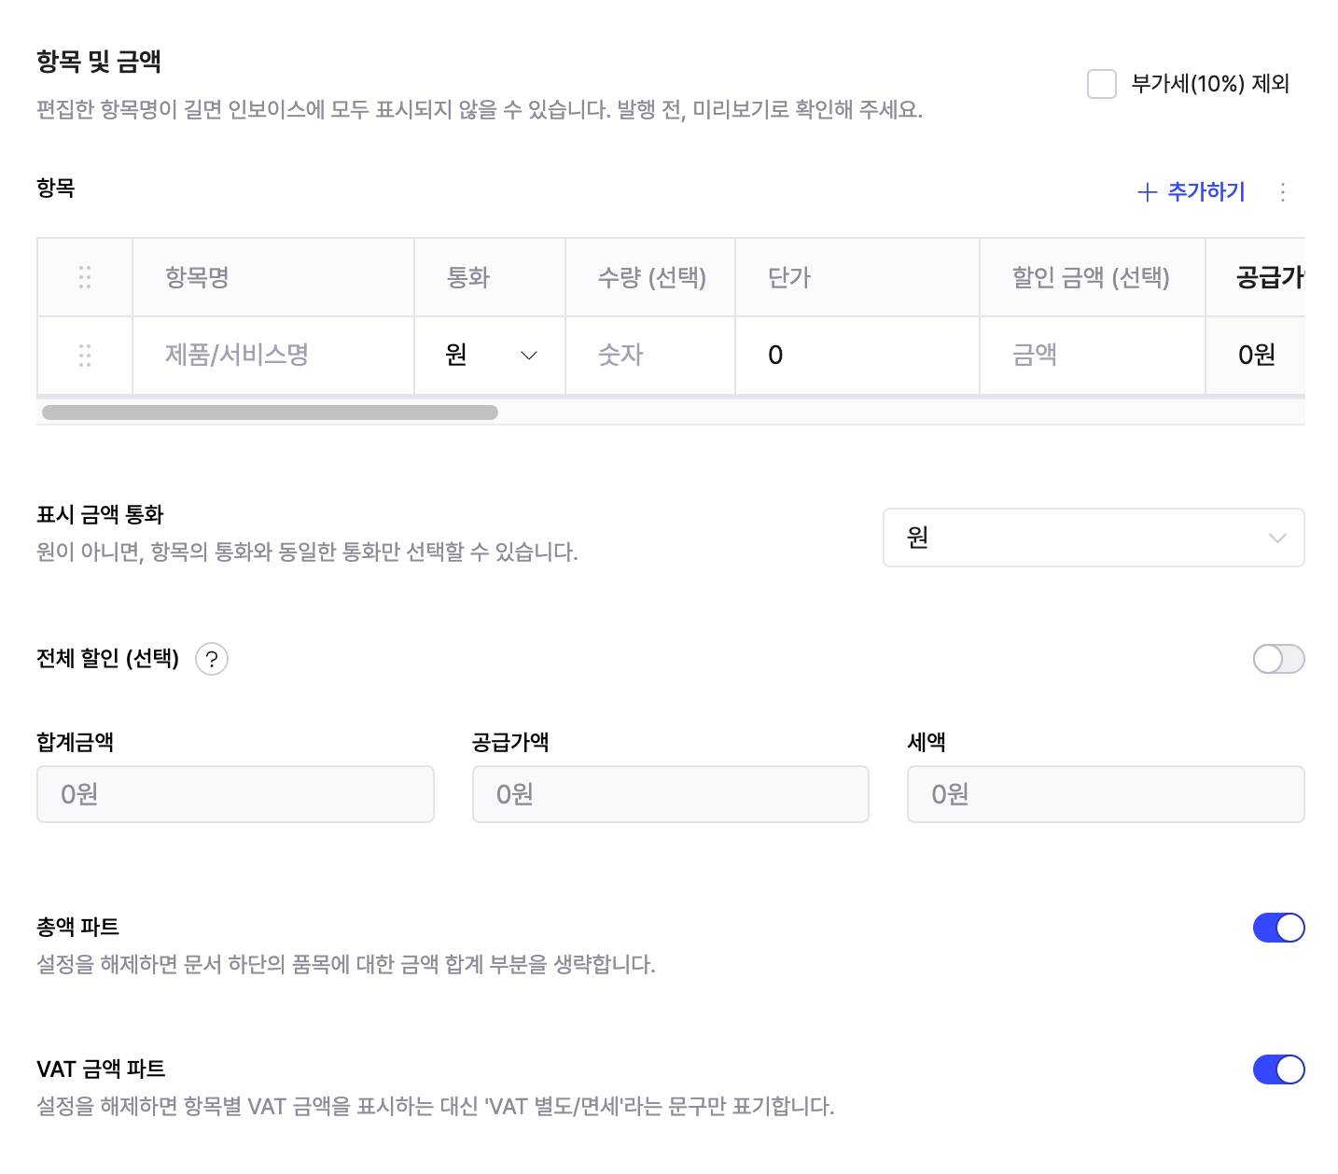Viewport: 1338px width, 1174px height.
Task: Click the 수량 숫자 input field
Action: tap(649, 356)
